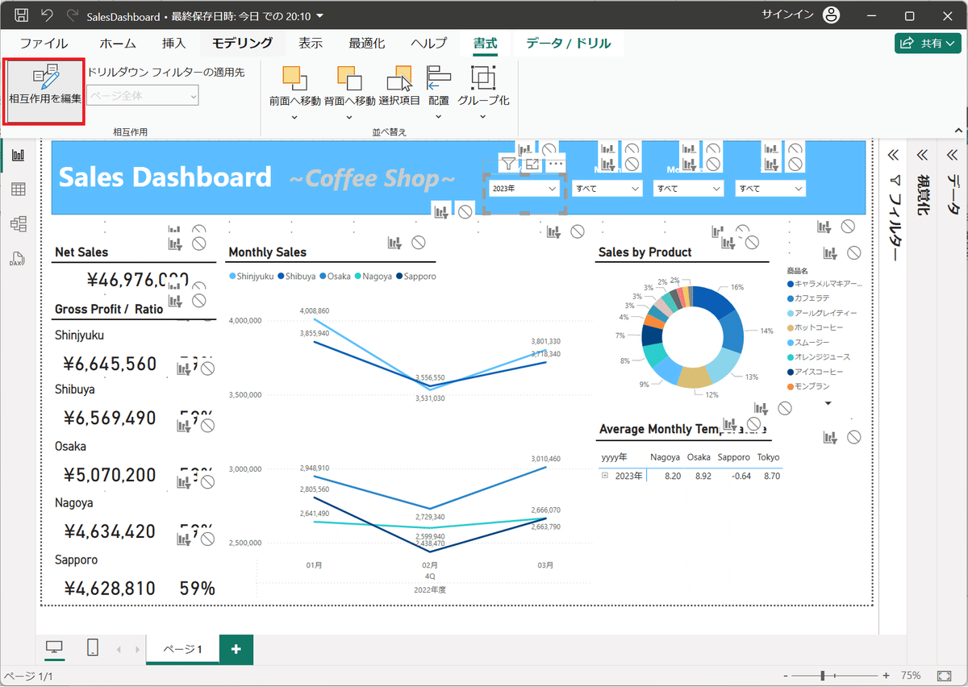The image size is (968, 687).
Task: Add a new page with the plus button
Action: tap(236, 649)
